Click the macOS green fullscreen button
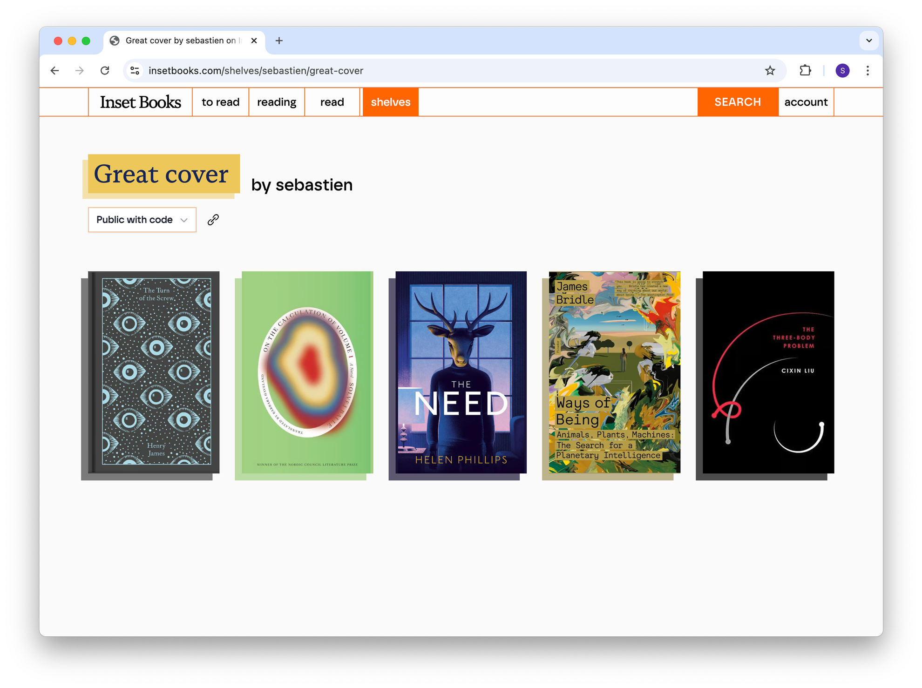 [x=86, y=41]
